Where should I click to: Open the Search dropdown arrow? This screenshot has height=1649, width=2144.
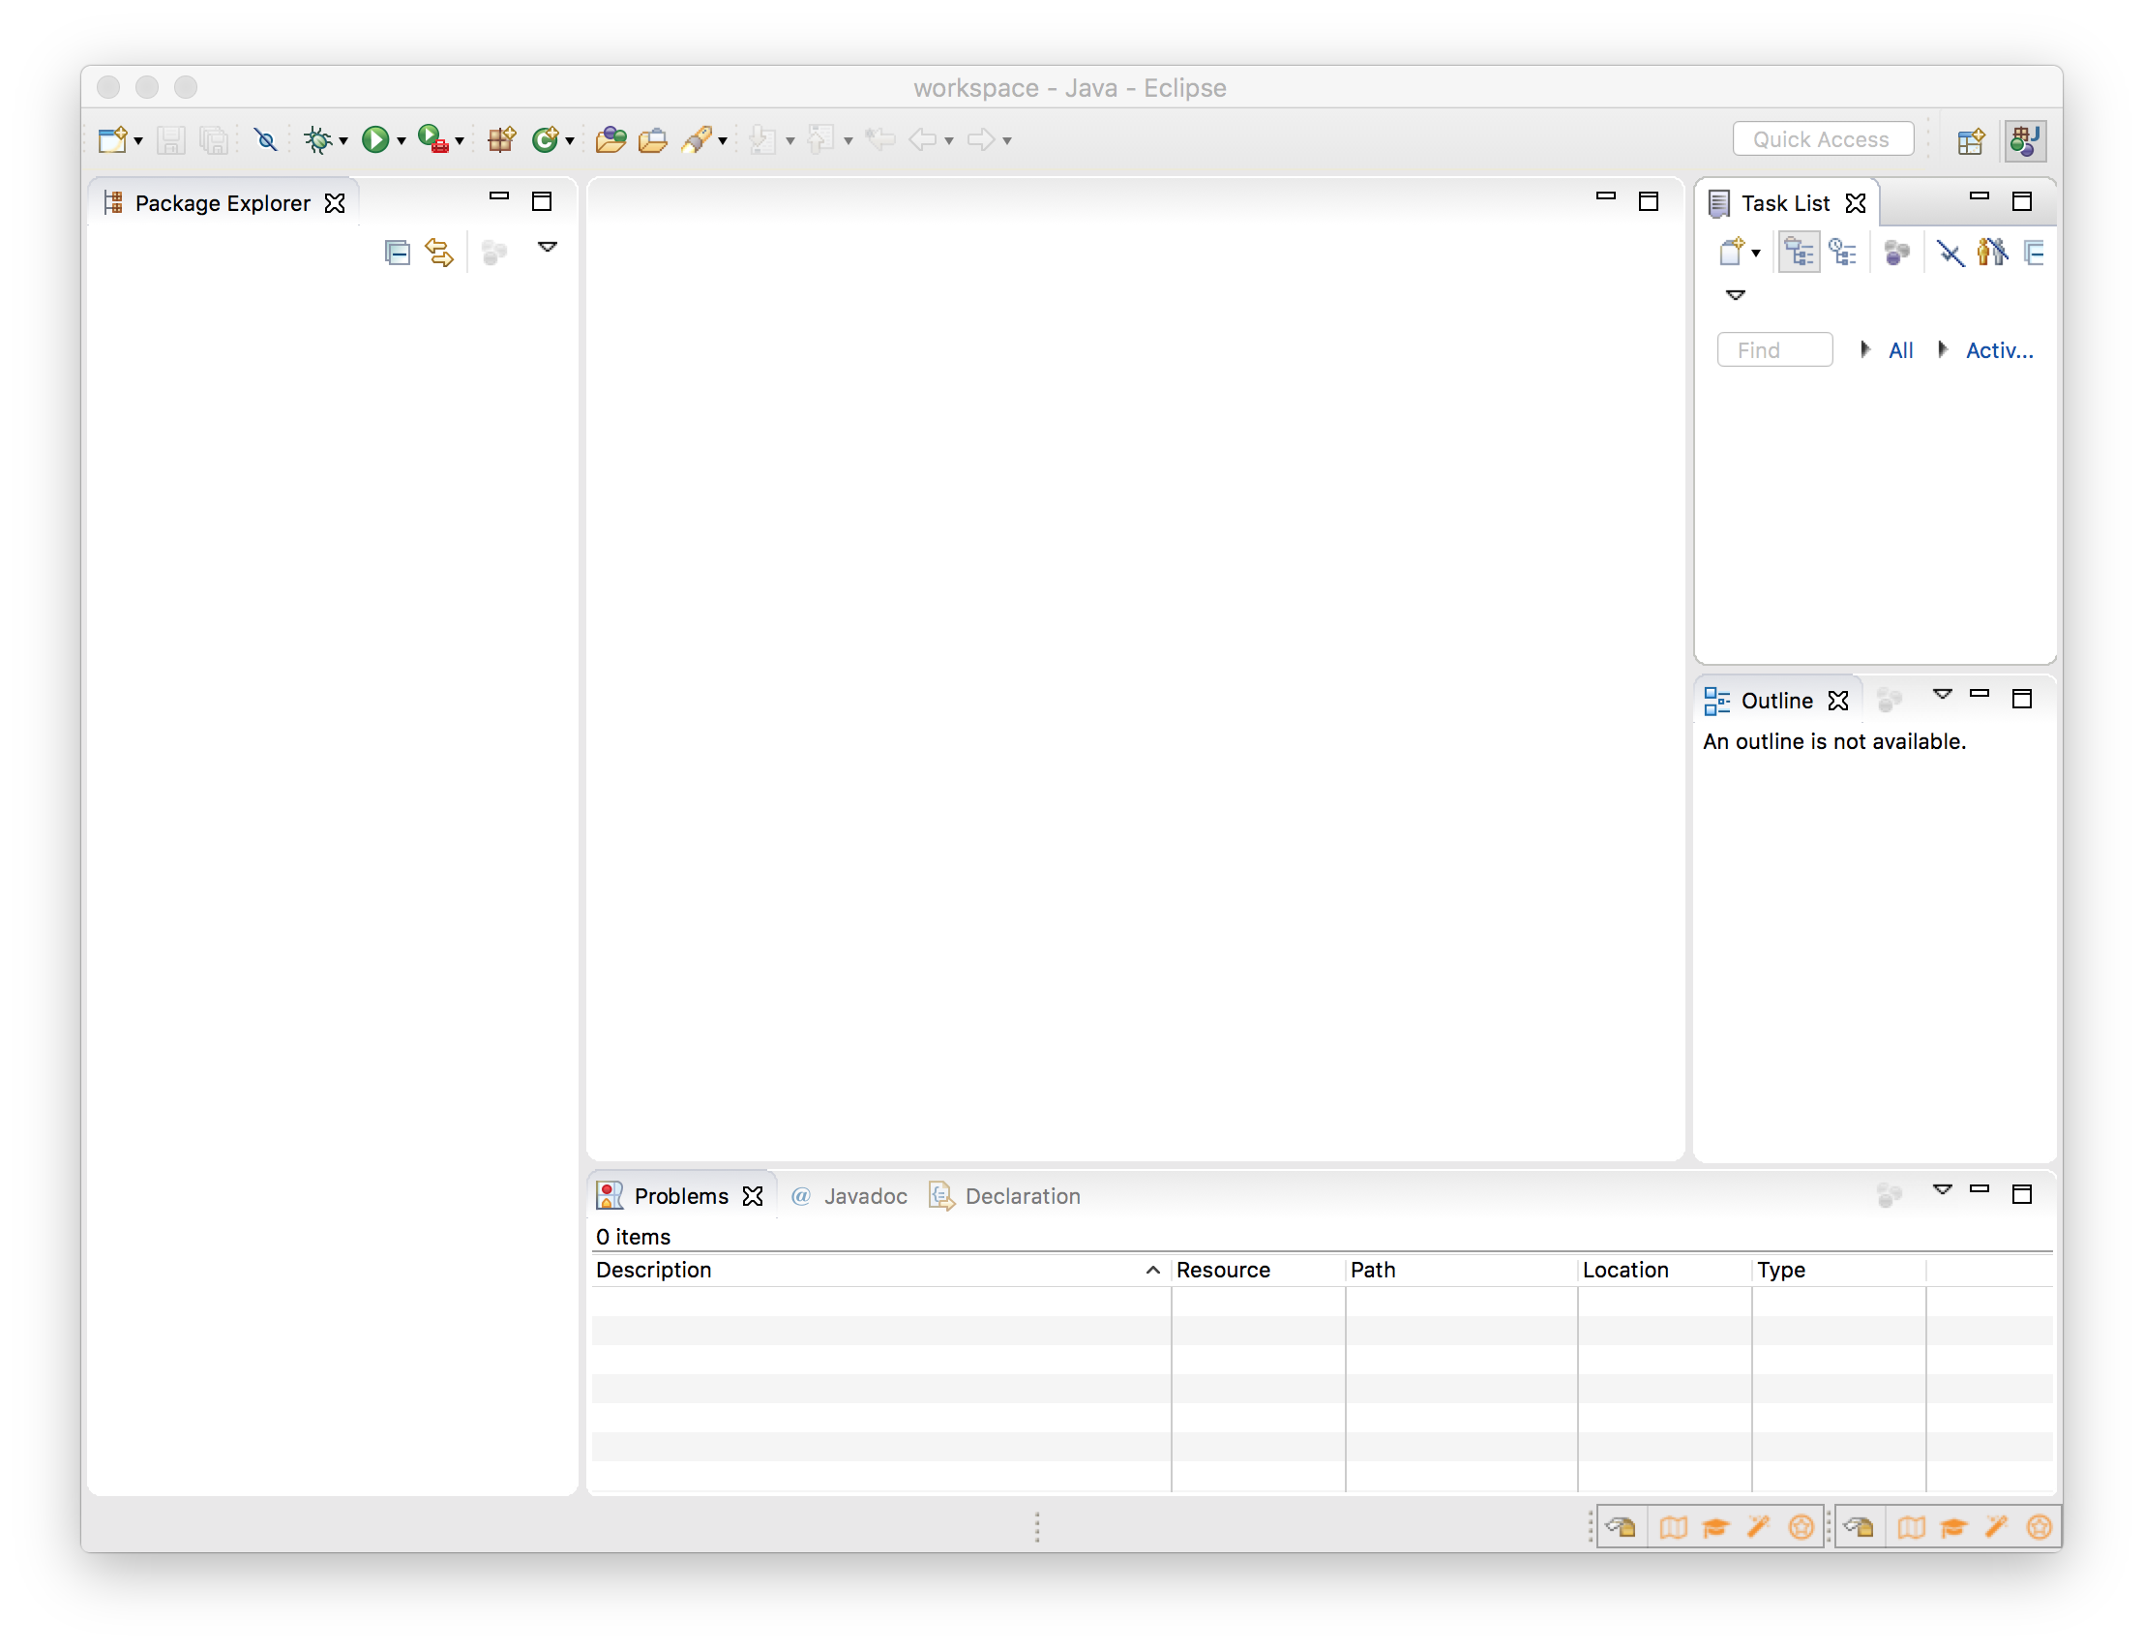pos(722,141)
